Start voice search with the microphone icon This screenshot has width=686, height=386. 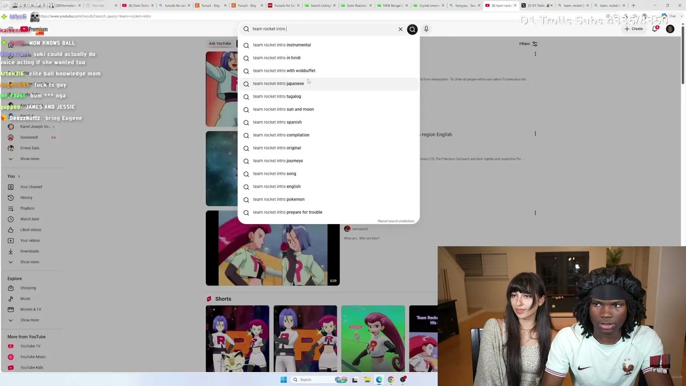coord(426,29)
